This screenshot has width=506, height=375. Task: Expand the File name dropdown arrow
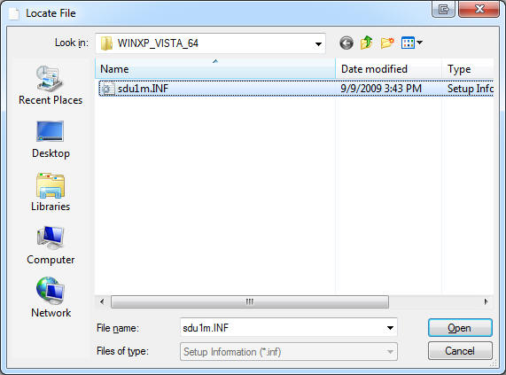pyautogui.click(x=390, y=328)
